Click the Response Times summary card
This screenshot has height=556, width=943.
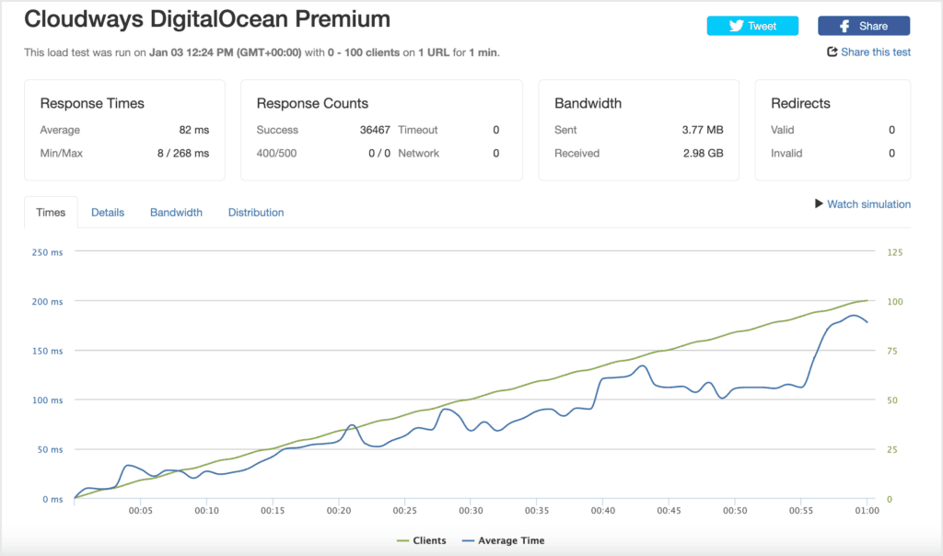point(124,130)
